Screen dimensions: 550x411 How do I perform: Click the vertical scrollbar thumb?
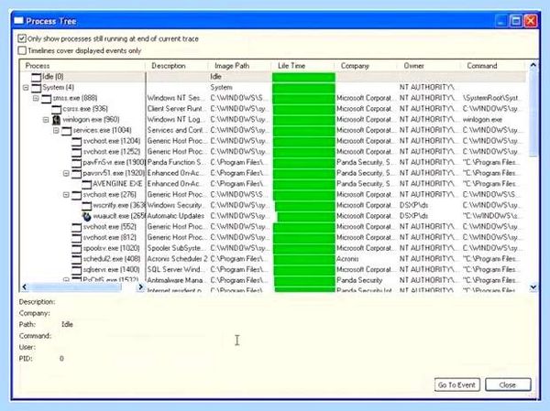(533, 114)
